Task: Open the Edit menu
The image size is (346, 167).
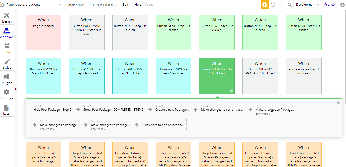Action: (x=126, y=5)
